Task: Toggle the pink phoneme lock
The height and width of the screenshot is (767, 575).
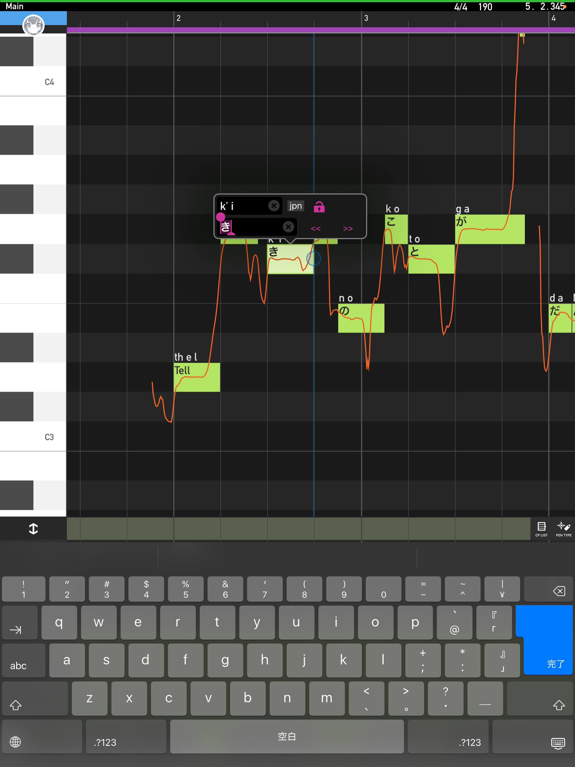Action: [319, 207]
